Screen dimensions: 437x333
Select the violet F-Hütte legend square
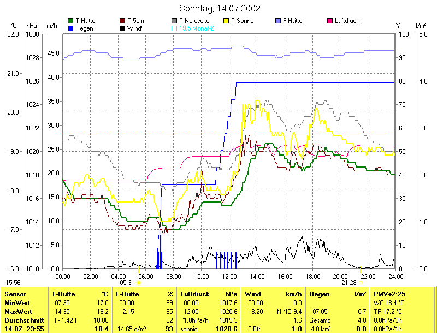click(x=278, y=21)
